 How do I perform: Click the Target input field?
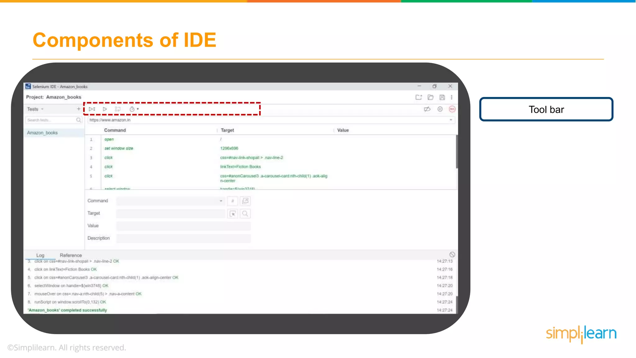[170, 213]
